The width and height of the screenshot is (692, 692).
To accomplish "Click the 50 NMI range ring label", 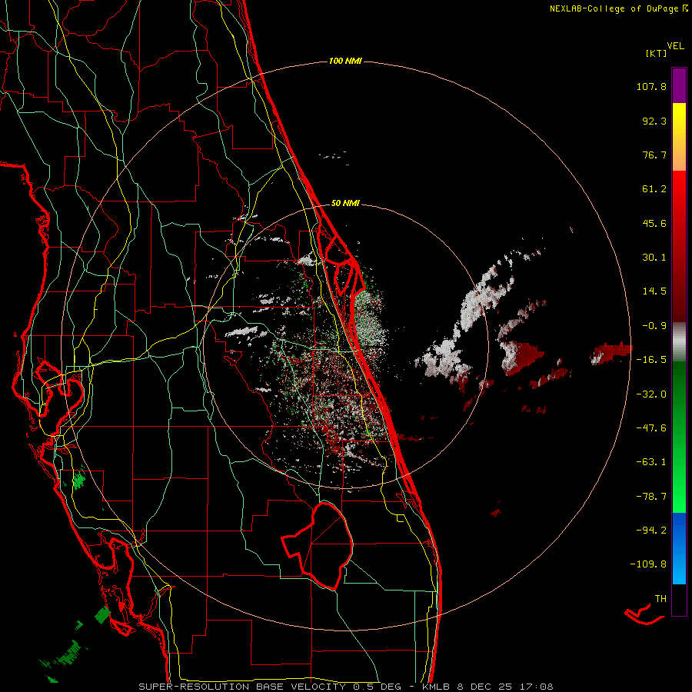I will click(x=345, y=204).
